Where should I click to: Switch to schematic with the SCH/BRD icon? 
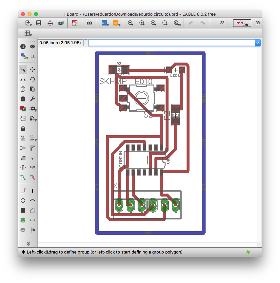tap(75, 23)
